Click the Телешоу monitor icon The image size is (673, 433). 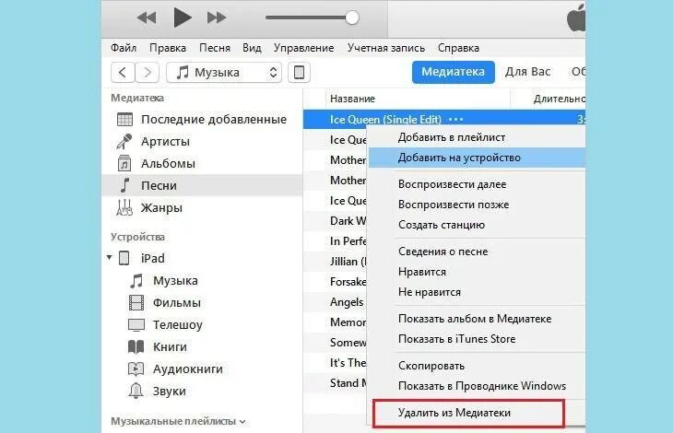click(x=136, y=325)
